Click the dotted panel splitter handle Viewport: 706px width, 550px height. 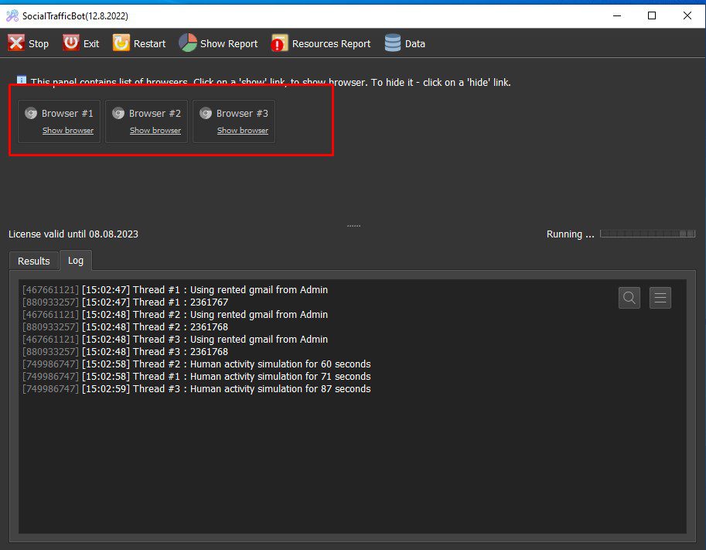(x=353, y=226)
